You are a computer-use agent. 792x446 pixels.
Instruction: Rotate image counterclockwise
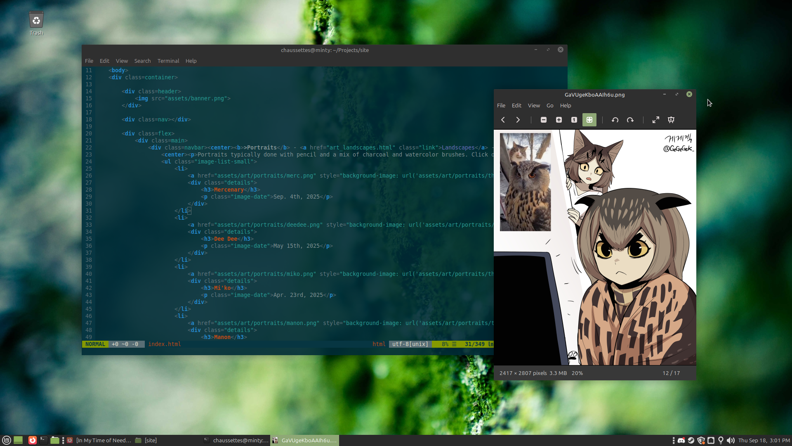pyautogui.click(x=615, y=120)
